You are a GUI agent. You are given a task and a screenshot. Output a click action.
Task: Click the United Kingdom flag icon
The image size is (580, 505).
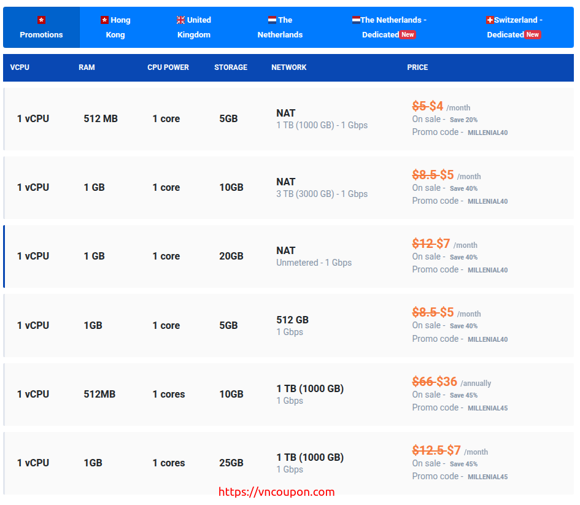tap(180, 20)
